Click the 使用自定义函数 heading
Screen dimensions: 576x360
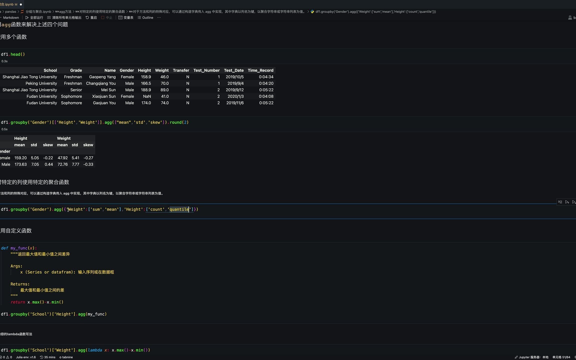(x=16, y=230)
